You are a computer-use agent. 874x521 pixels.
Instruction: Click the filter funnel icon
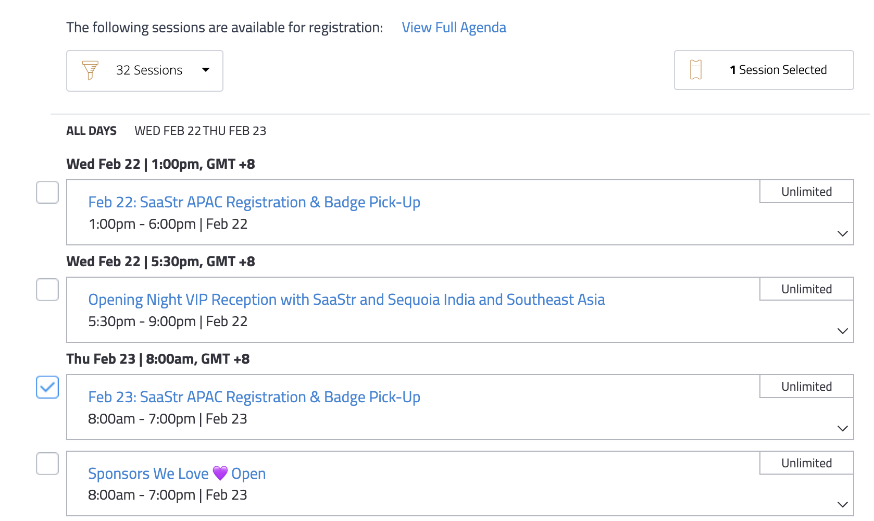90,70
